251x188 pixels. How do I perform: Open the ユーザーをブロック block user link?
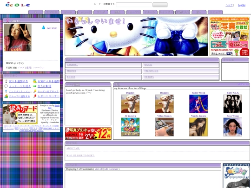[48, 91]
